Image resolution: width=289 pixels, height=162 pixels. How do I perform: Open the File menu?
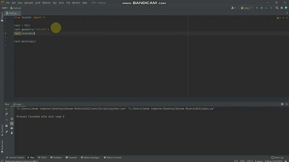point(8,3)
